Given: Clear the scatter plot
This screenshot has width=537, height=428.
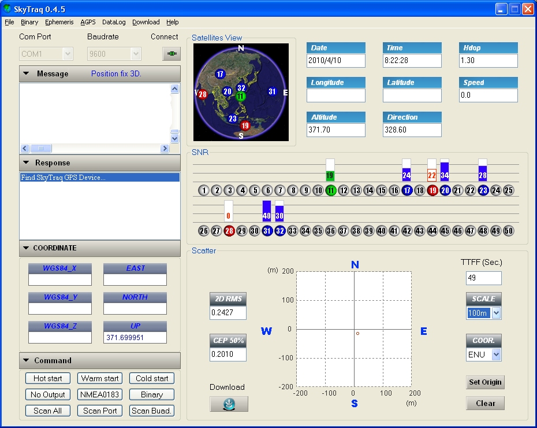Looking at the screenshot, I should 485,403.
